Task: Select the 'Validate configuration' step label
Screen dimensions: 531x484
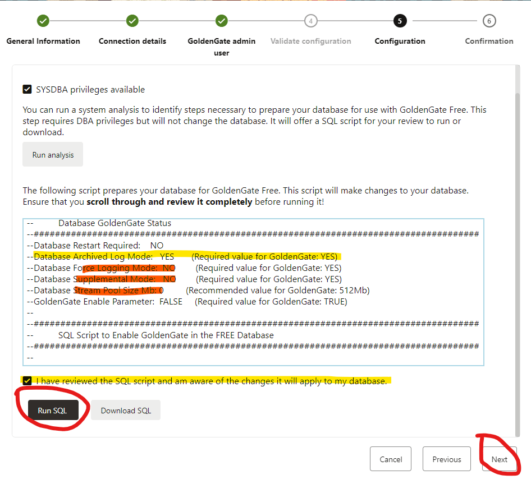Action: (x=310, y=41)
